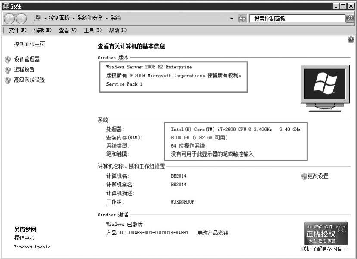Click the system icon in title bar
The image size is (357, 259).
click(6, 6)
